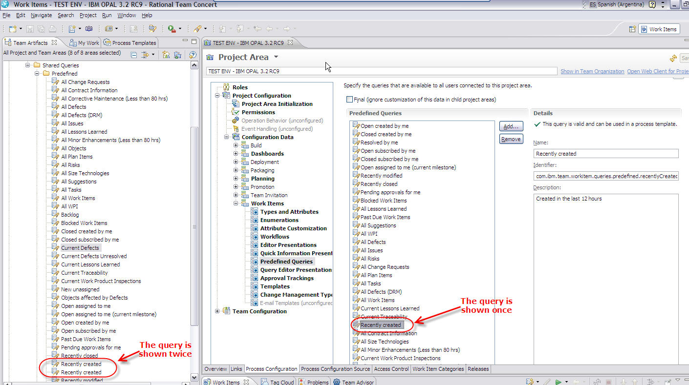Open the Project Area header dropdown arrow
Screen dimensions: 689x385
click(276, 58)
